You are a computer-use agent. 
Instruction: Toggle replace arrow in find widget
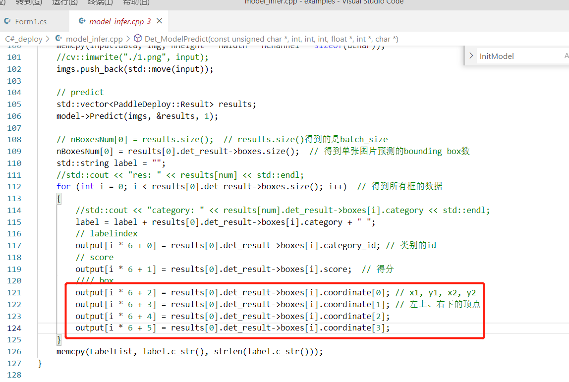(x=471, y=56)
